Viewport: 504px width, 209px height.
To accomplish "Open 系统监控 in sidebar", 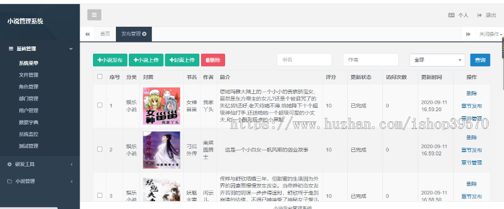I will click(29, 134).
